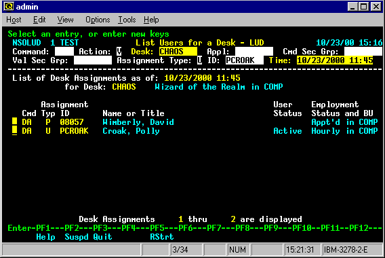Image resolution: width=385 pixels, height=258 pixels.
Task: Click type P in Wimberly row
Action: pos(48,122)
